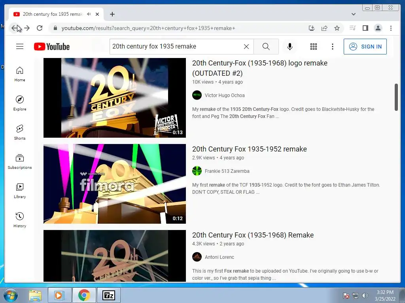
Task: Open YouTube settings three-dot menu
Action: (x=332, y=47)
